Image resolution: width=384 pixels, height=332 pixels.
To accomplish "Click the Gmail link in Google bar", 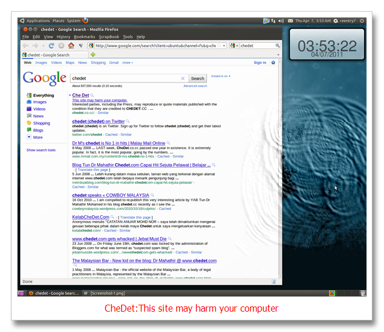I will pos(114,63).
